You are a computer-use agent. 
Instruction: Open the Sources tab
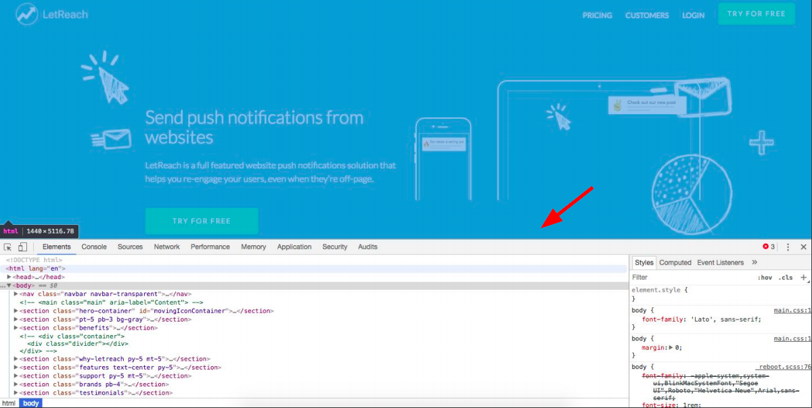130,247
